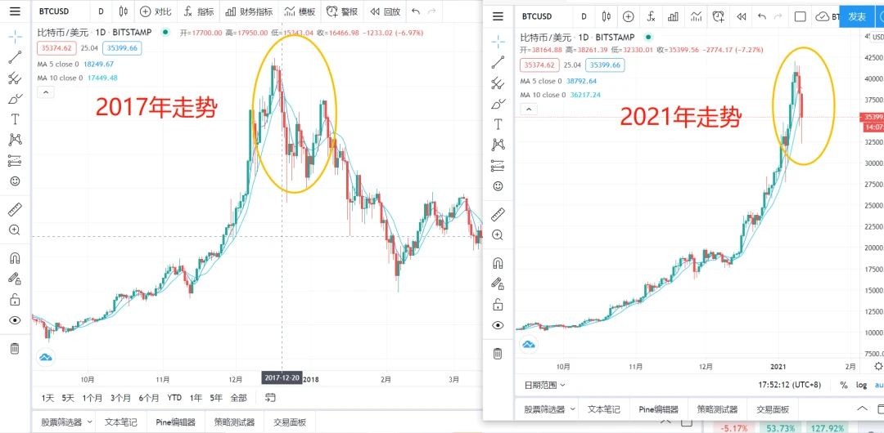This screenshot has width=884, height=433.
Task: Open the 股票筛选器 dropdown arrow in right panel
Action: (572, 408)
